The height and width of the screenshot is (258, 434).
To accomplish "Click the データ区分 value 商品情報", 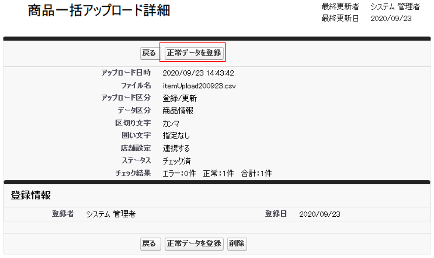I will click(178, 111).
